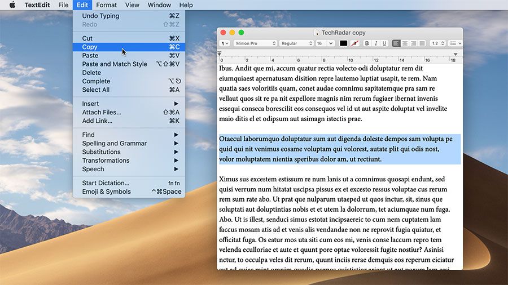
Task: Justify the text alignment
Action: click(422, 43)
